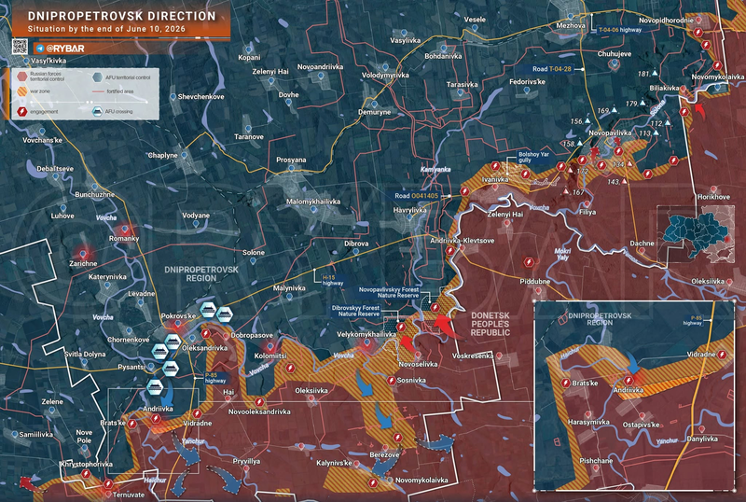Select the engagement marker at Khrystoforivka
Image resolution: width=746 pixels, height=502 pixels.
coord(86,474)
